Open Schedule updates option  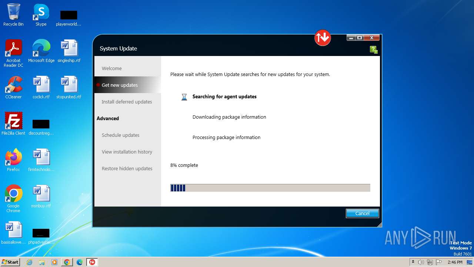(120, 135)
